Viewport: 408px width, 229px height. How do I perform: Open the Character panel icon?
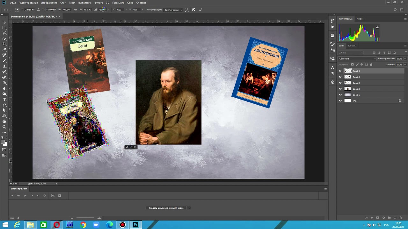click(333, 67)
